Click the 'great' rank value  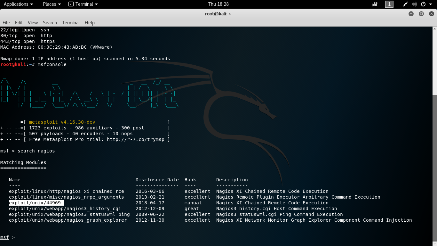point(192,209)
